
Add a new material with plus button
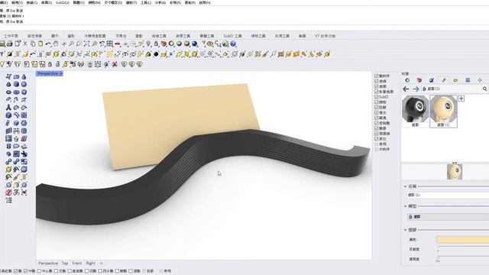point(461,99)
